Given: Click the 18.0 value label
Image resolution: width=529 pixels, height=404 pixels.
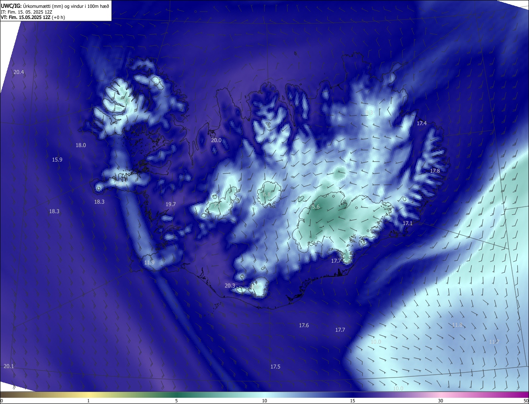Looking at the screenshot, I should coord(81,145).
